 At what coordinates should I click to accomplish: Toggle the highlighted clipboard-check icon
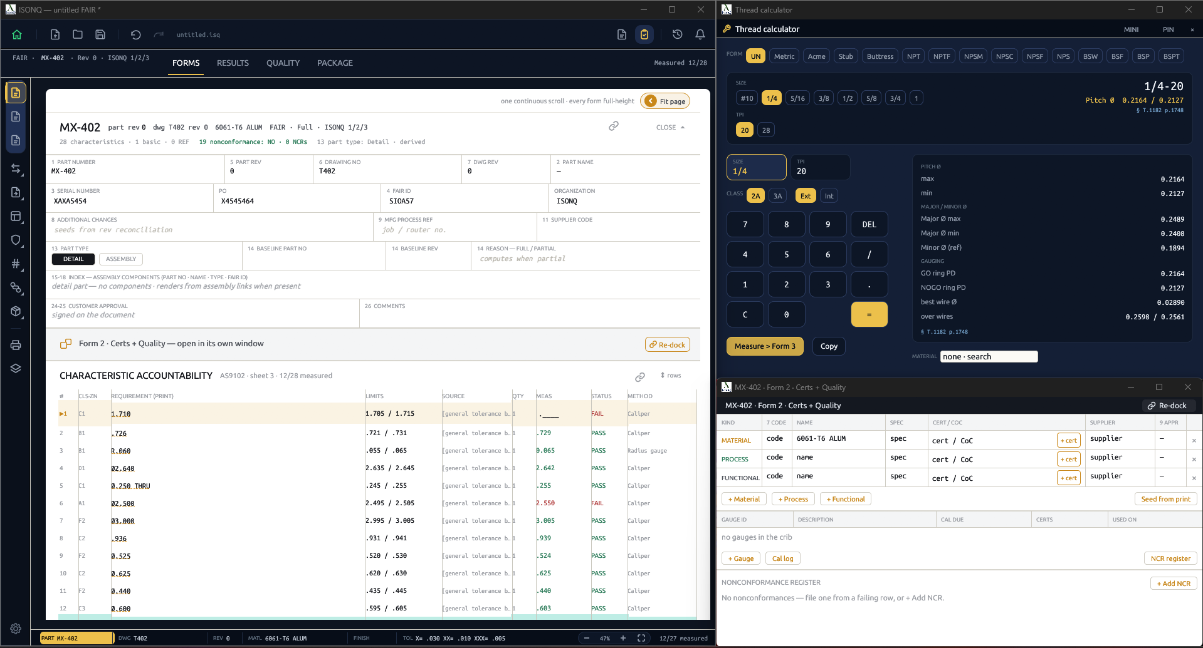644,34
